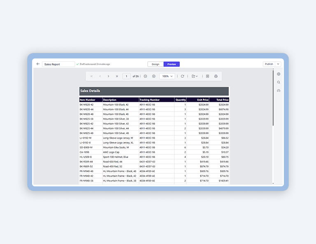Click item number CA-1098
The image size is (316, 244).
pyautogui.click(x=84, y=152)
